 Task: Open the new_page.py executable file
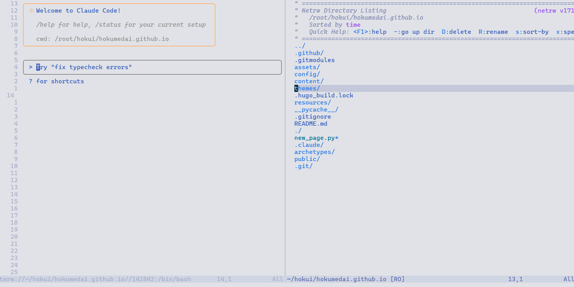(x=316, y=138)
